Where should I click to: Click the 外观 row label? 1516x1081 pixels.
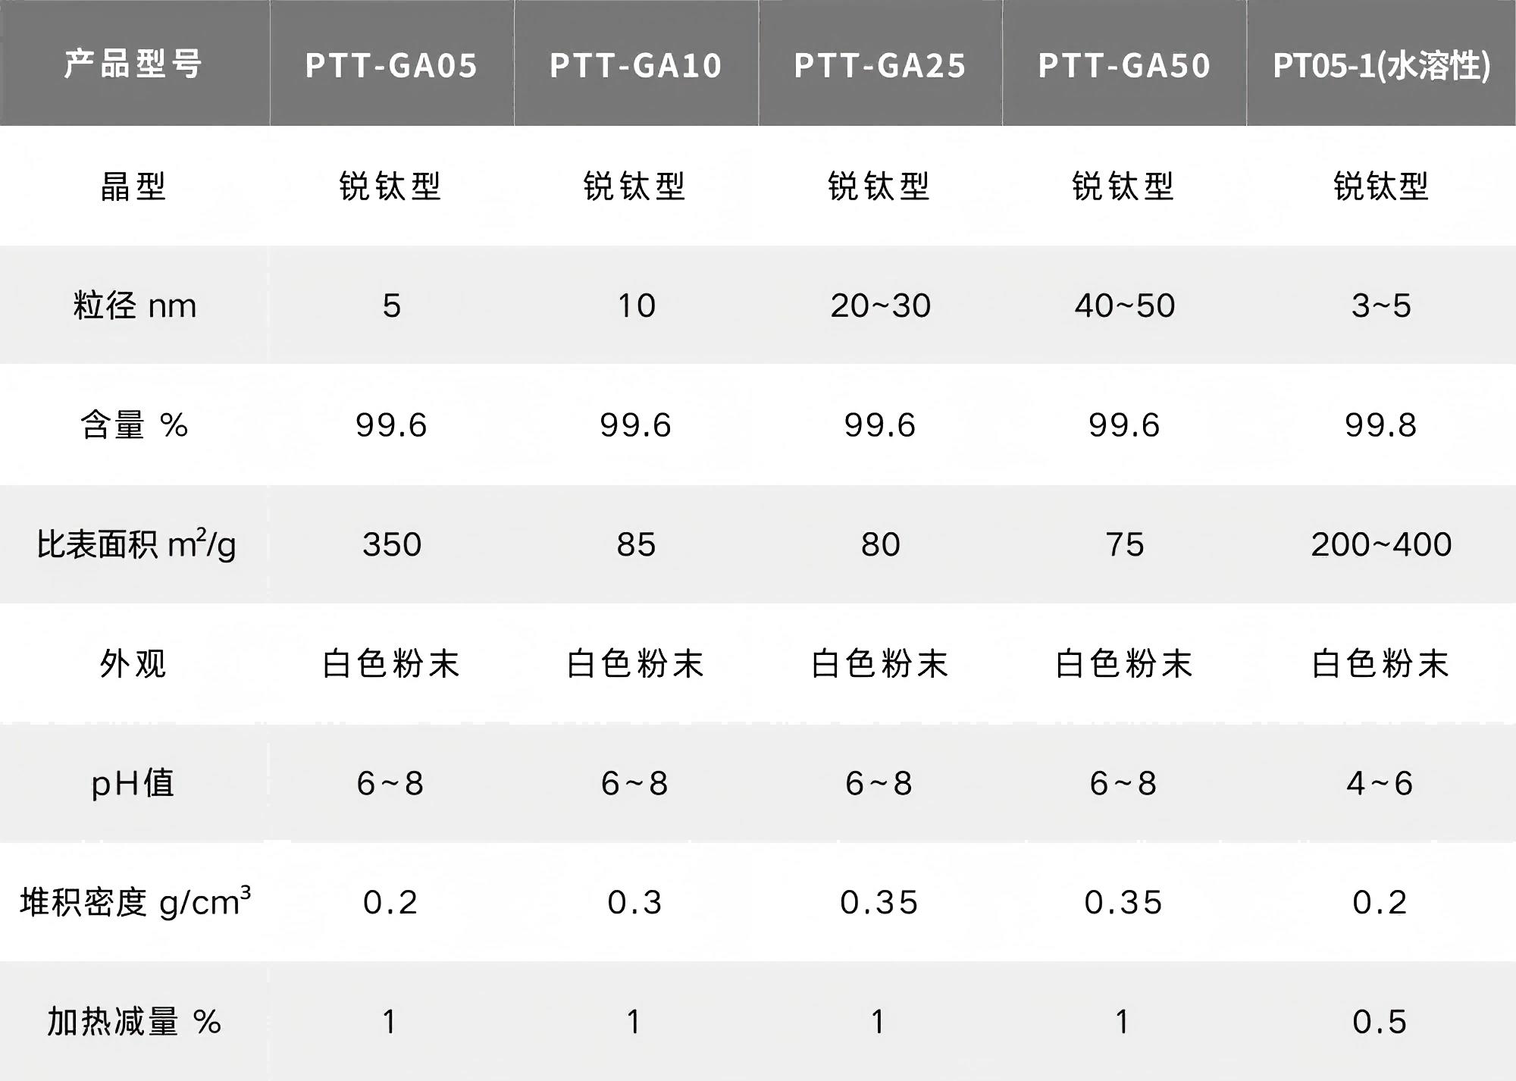point(133,664)
